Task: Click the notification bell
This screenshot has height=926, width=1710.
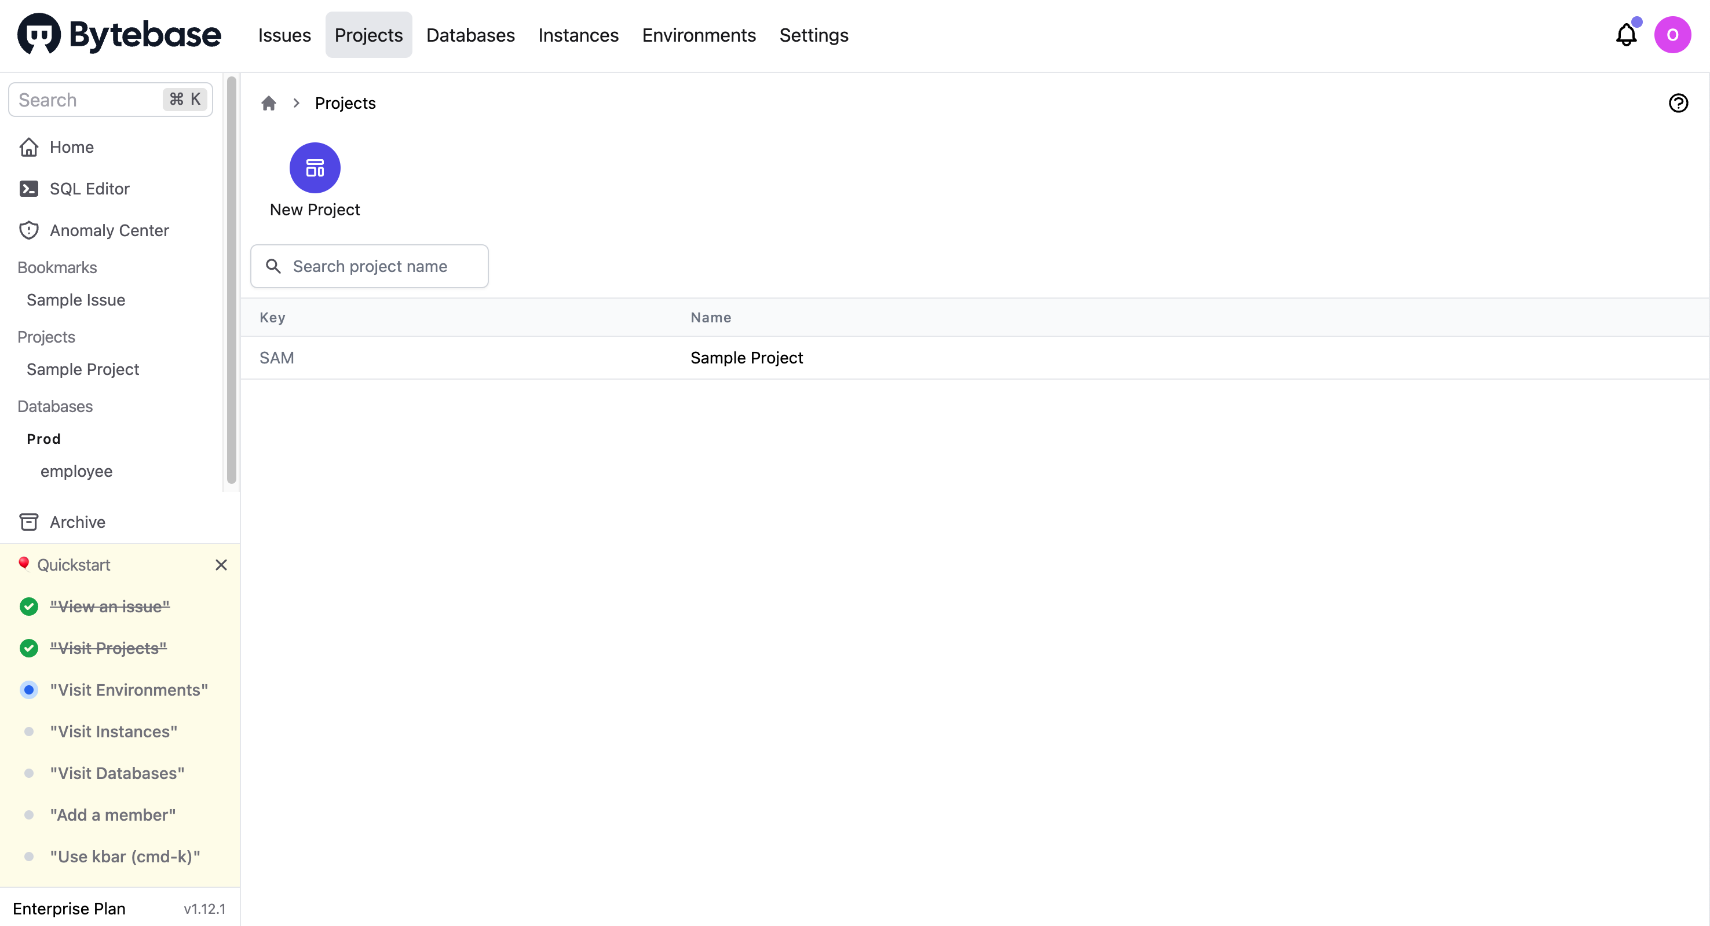Action: tap(1625, 35)
